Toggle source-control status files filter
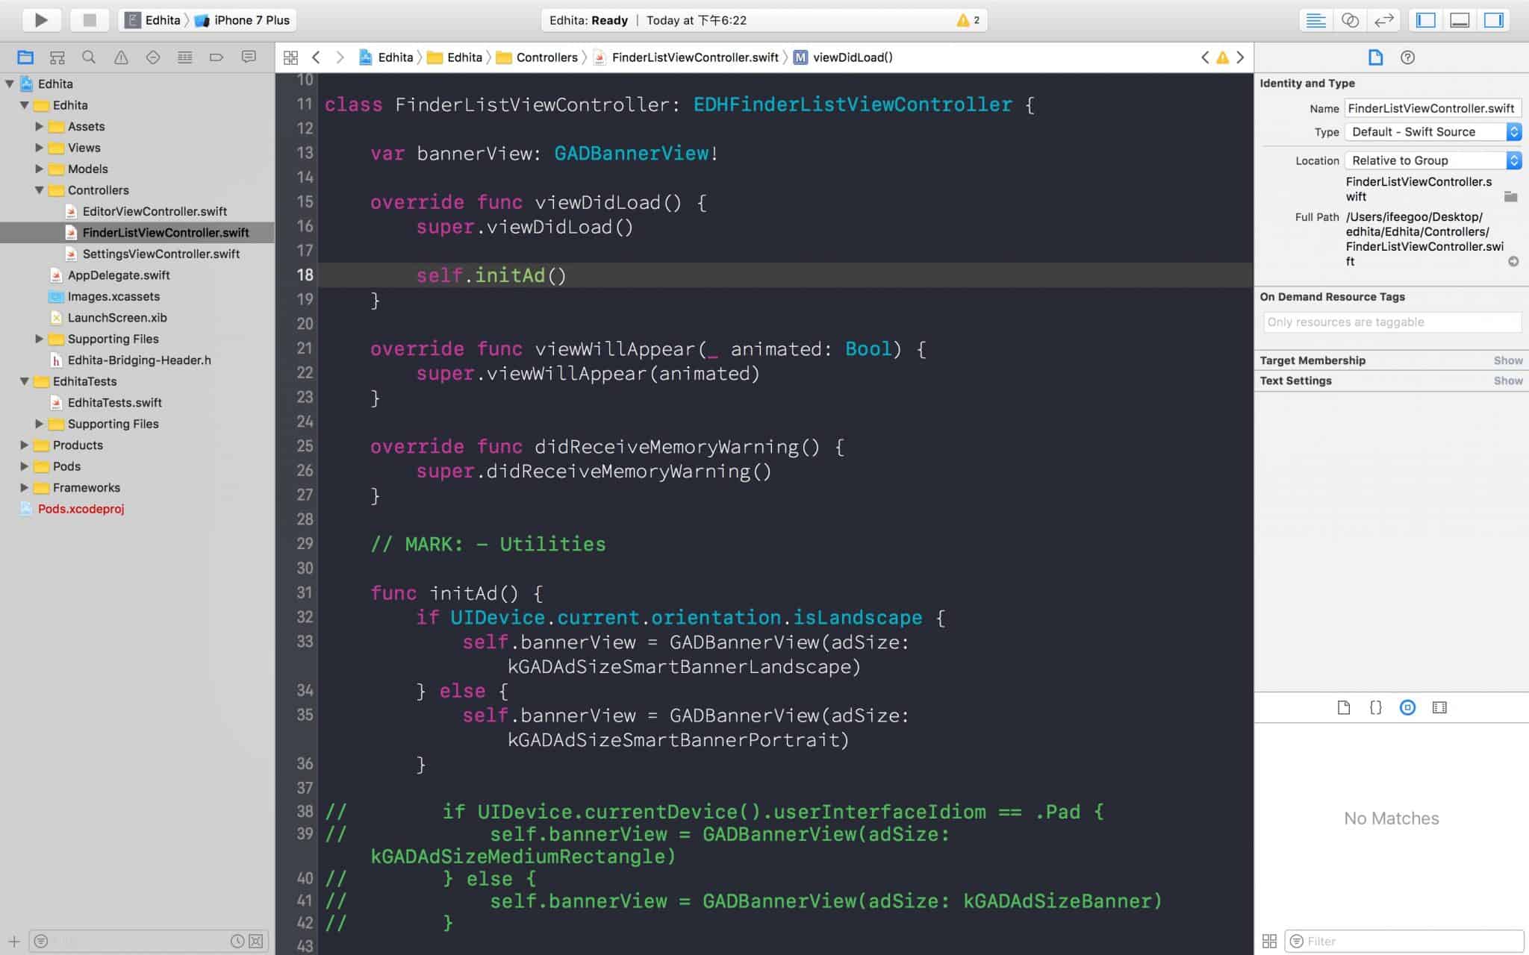The image size is (1529, 955). (256, 942)
